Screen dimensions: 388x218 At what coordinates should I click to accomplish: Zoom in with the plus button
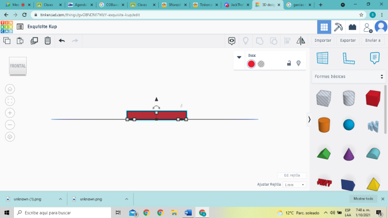[x=10, y=113]
